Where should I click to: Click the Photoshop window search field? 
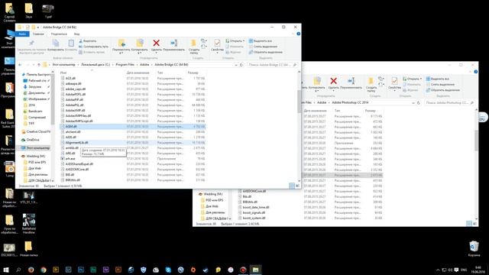click(x=449, y=102)
